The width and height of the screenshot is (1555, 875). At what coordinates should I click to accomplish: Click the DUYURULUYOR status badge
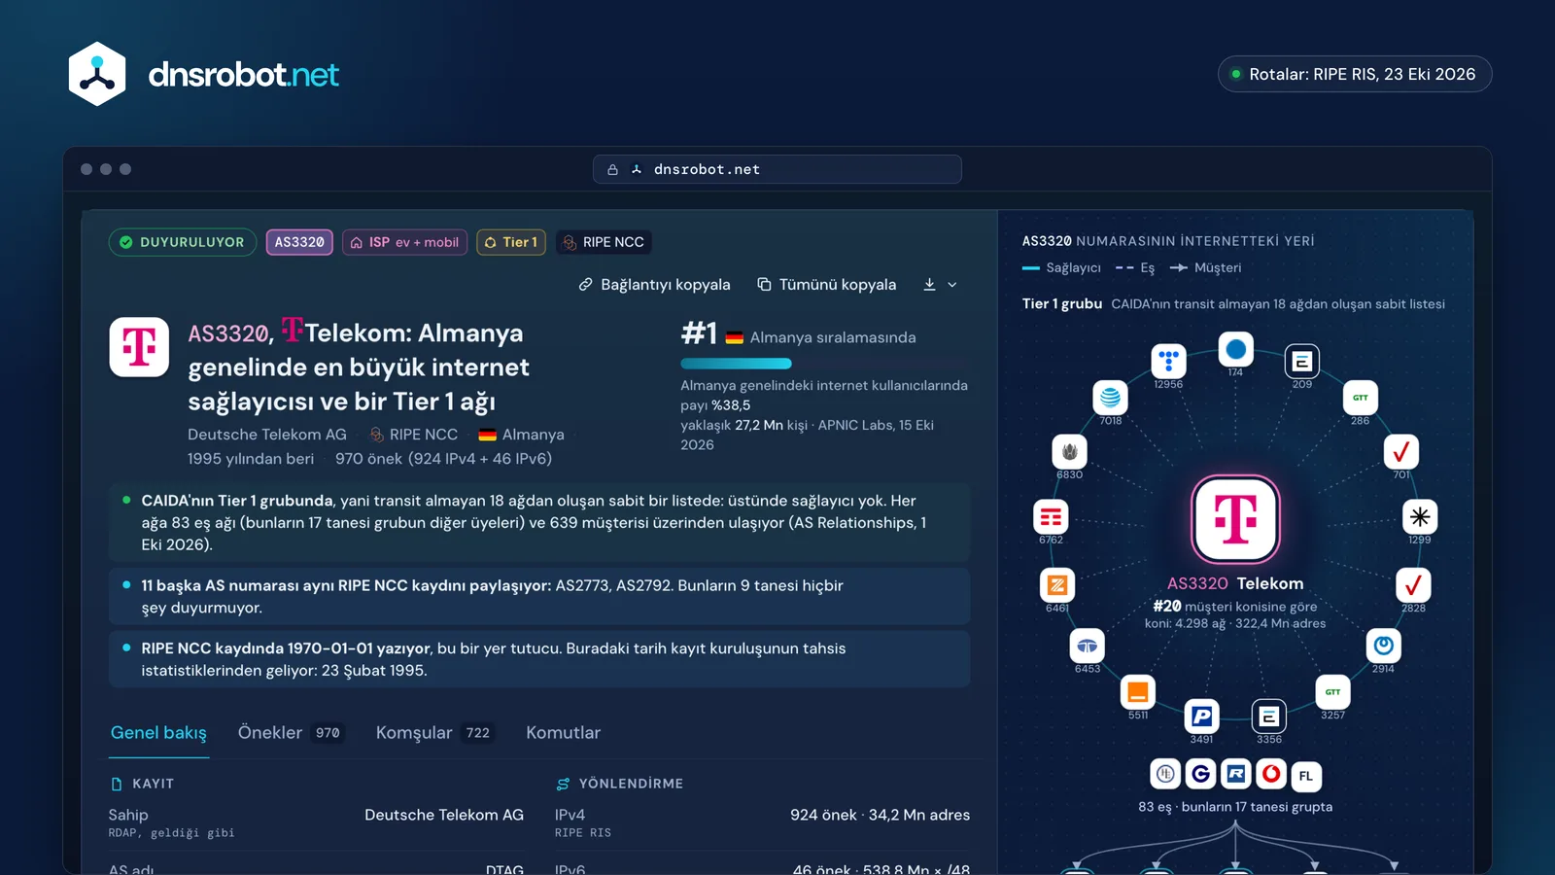tap(183, 242)
